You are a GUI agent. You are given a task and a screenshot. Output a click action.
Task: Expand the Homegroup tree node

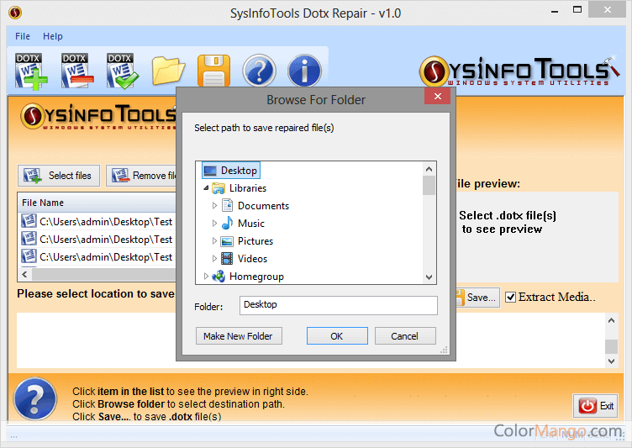click(x=206, y=277)
